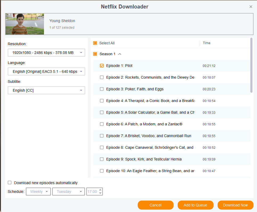Increase schedule time with up arrow

100,190
